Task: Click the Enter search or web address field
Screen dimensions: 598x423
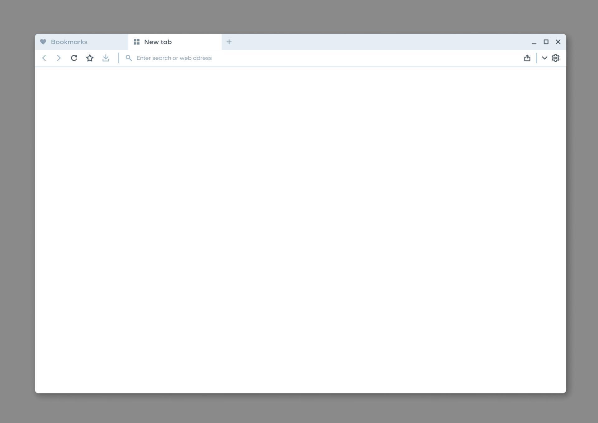Action: tap(174, 58)
